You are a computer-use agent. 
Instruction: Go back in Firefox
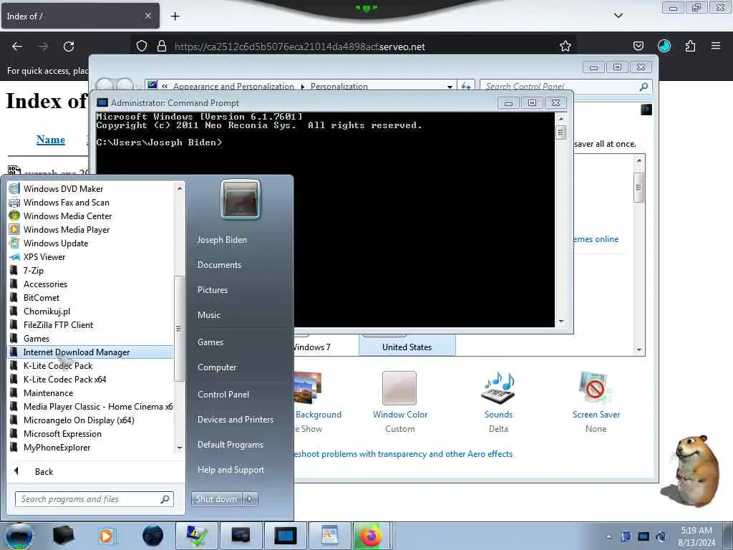point(17,47)
